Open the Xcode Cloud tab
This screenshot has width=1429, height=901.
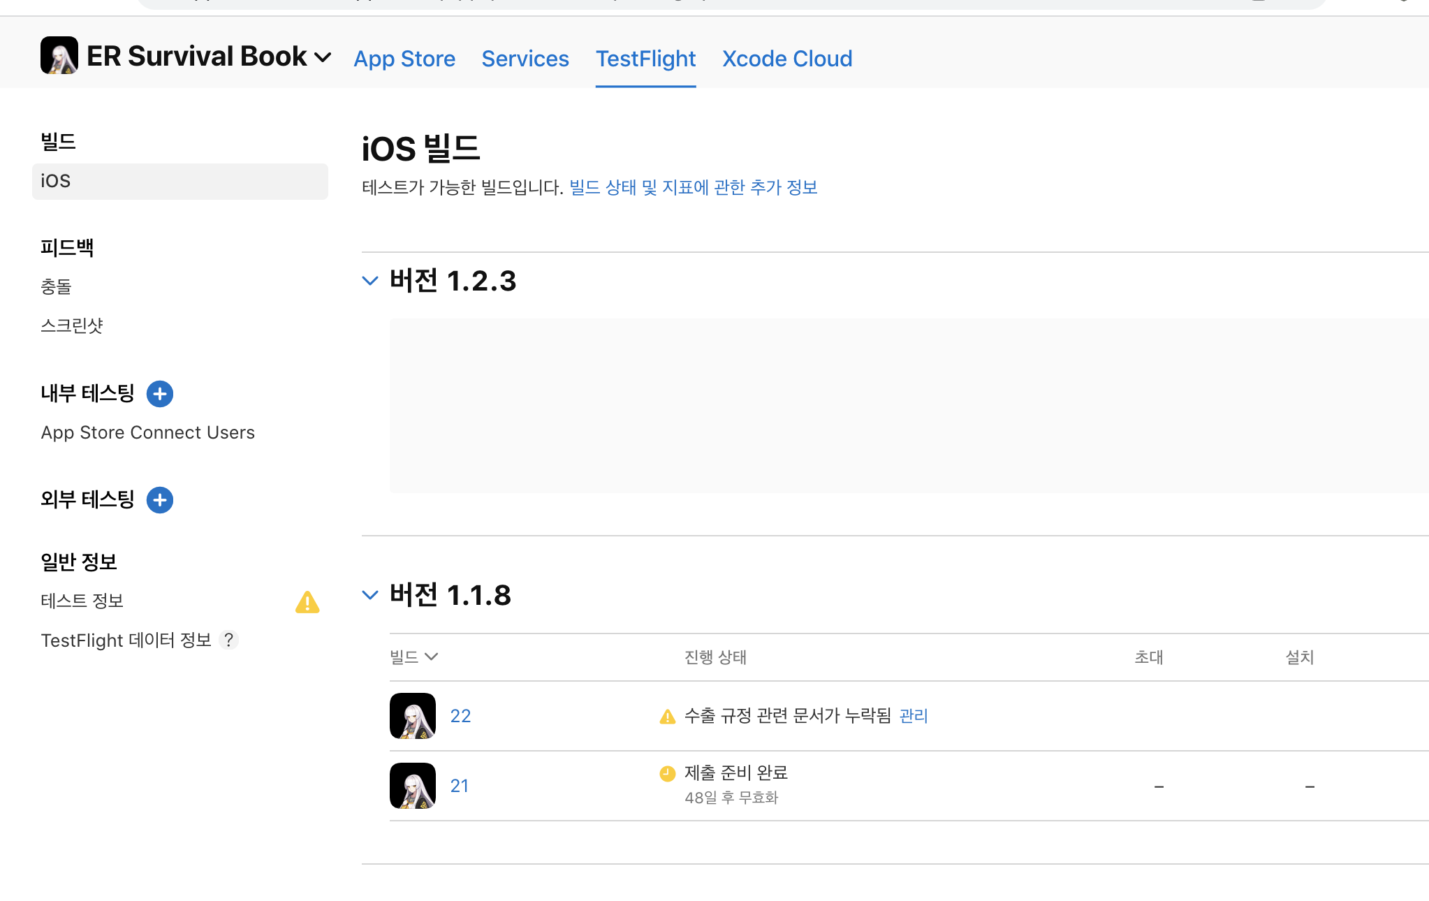tap(787, 59)
